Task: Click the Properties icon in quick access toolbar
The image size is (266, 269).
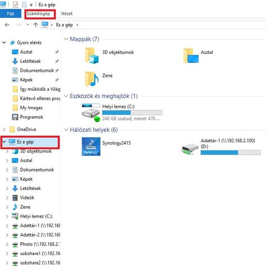Action: (15, 4)
